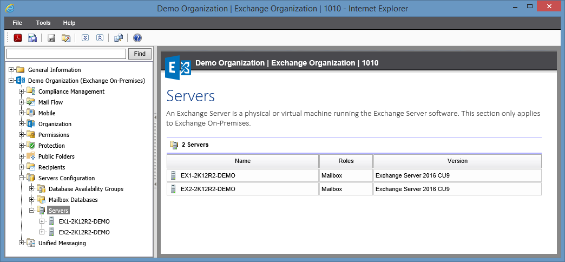Click the Permissions folder icon
This screenshot has height=262, width=565.
click(31, 134)
